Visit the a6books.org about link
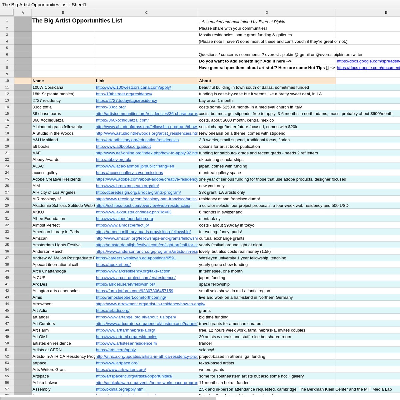The height and width of the screenshot is (400, 400). (123, 146)
